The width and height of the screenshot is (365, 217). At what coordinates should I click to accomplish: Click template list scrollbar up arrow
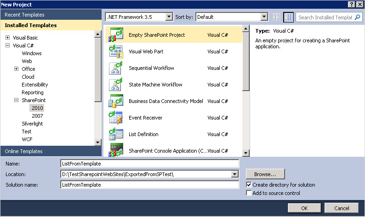246,29
